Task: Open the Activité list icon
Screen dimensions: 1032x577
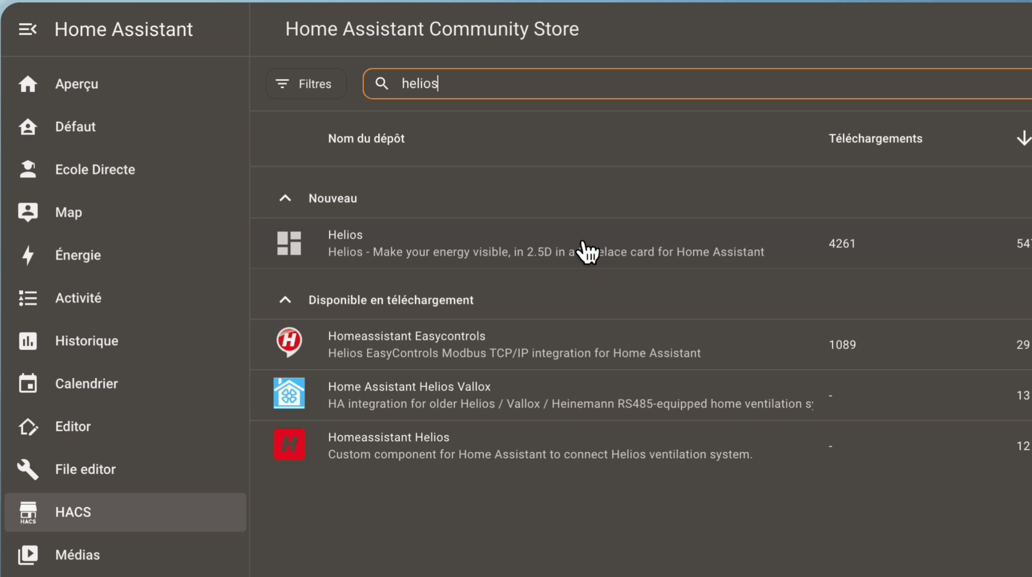Action: (x=28, y=298)
